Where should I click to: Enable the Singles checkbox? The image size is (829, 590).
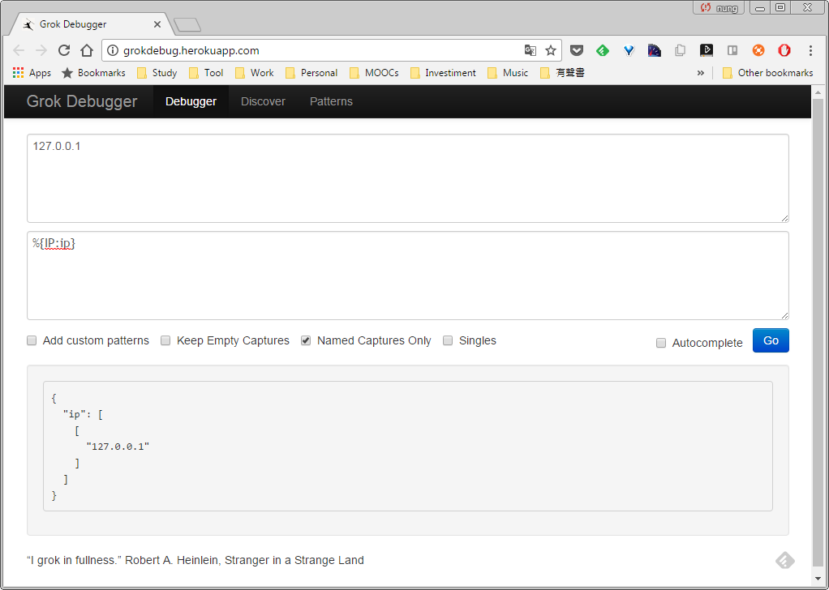click(448, 340)
